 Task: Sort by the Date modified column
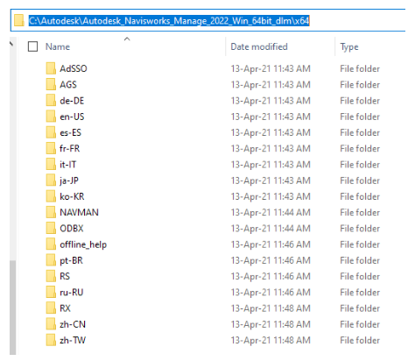(x=259, y=46)
